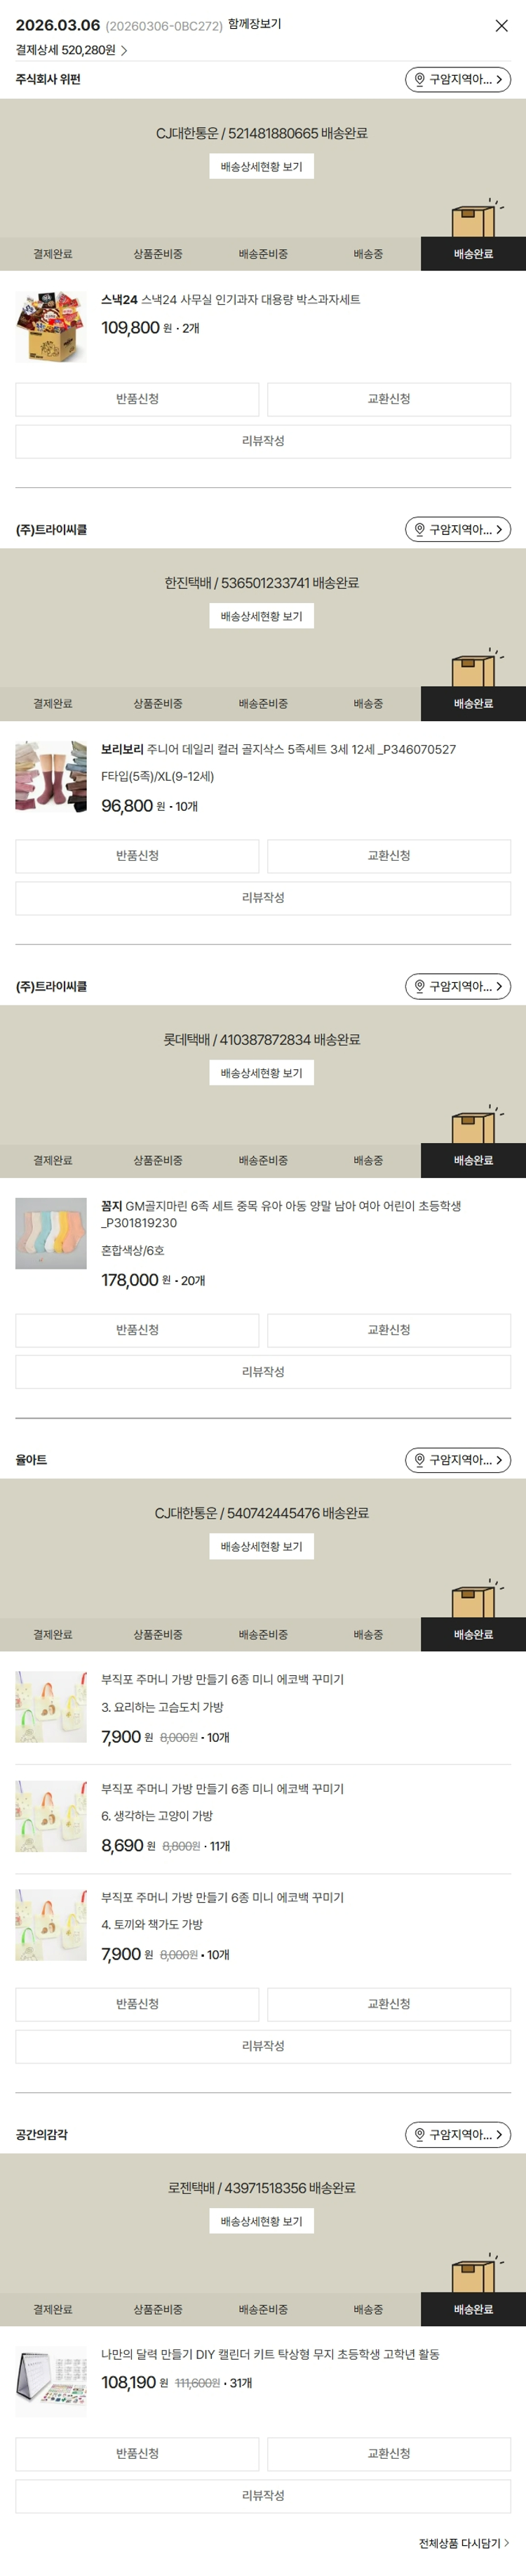Click delivery box icon in CJ대한통운 521481880665 banner

point(477,218)
